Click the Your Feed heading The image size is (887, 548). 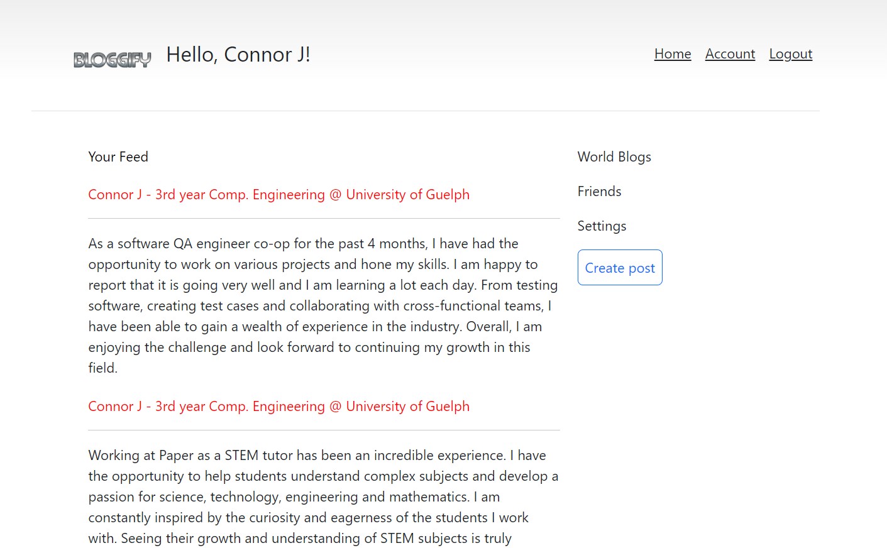(x=118, y=157)
